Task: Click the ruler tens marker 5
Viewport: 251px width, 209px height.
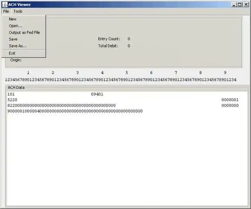Action: 127,73
